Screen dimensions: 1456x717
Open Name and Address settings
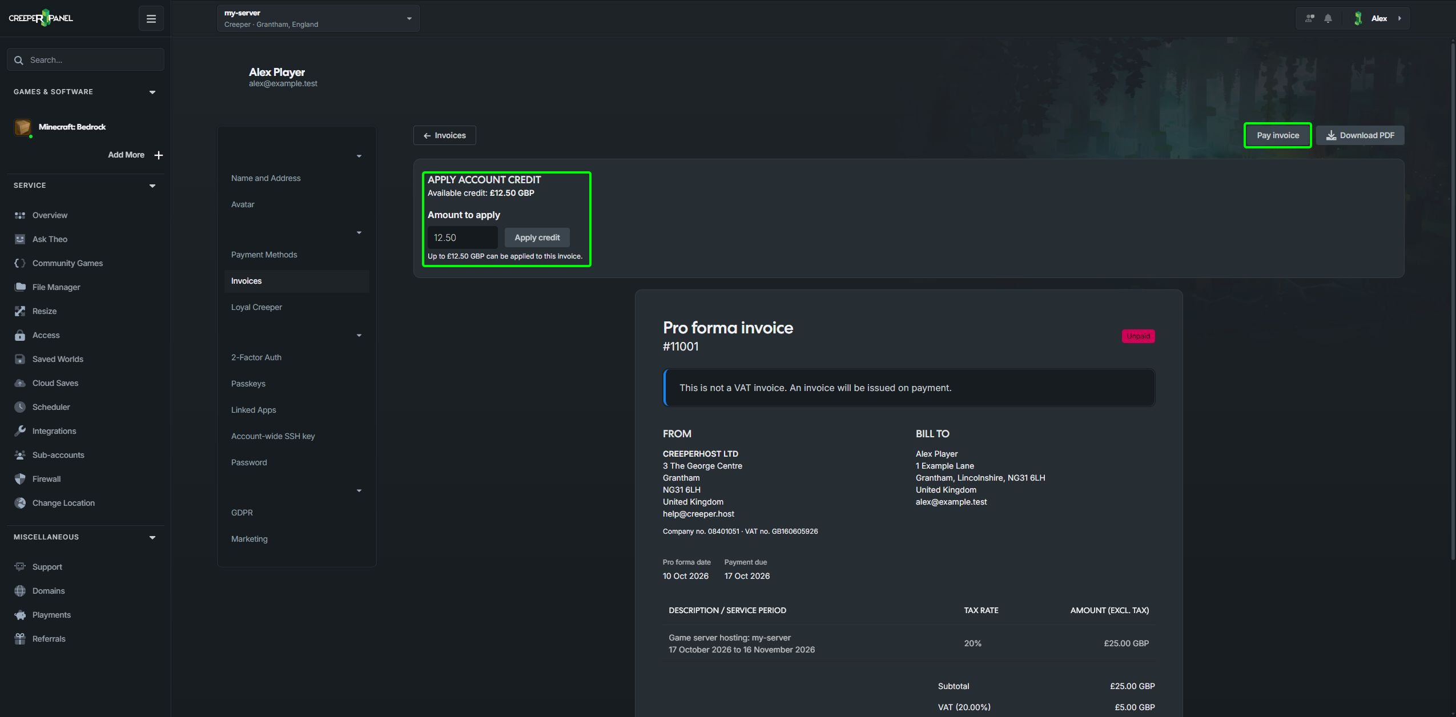click(297, 178)
